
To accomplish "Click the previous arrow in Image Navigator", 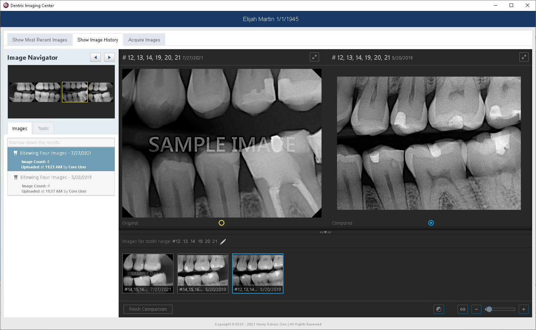I will [95, 57].
